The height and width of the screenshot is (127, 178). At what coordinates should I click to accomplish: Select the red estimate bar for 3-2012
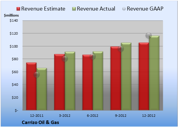(59, 82)
